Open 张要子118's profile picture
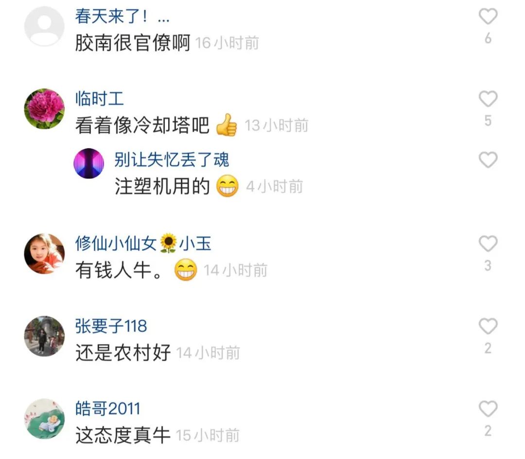525x459 pixels. coord(44,336)
